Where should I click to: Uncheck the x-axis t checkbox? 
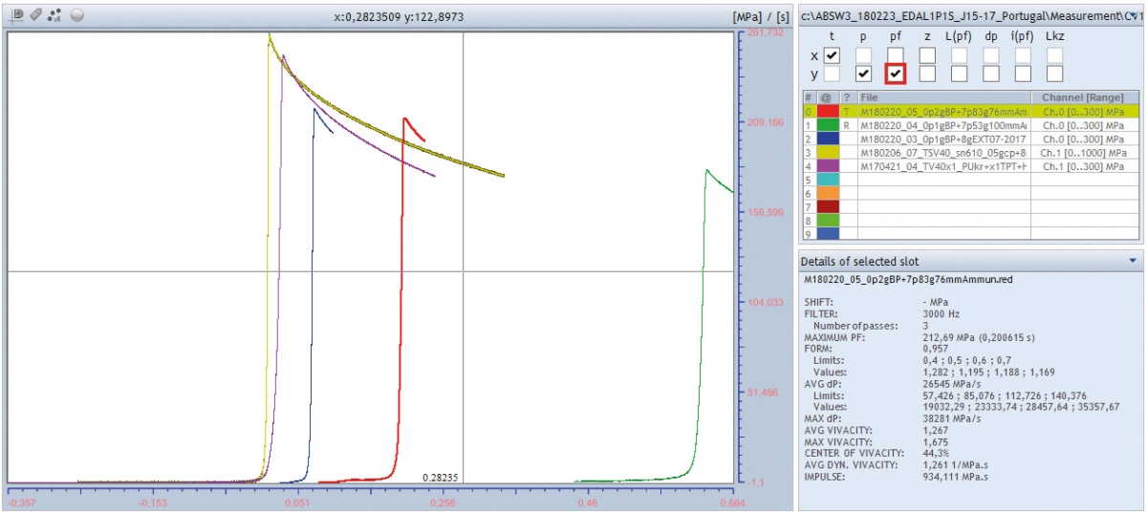click(832, 55)
